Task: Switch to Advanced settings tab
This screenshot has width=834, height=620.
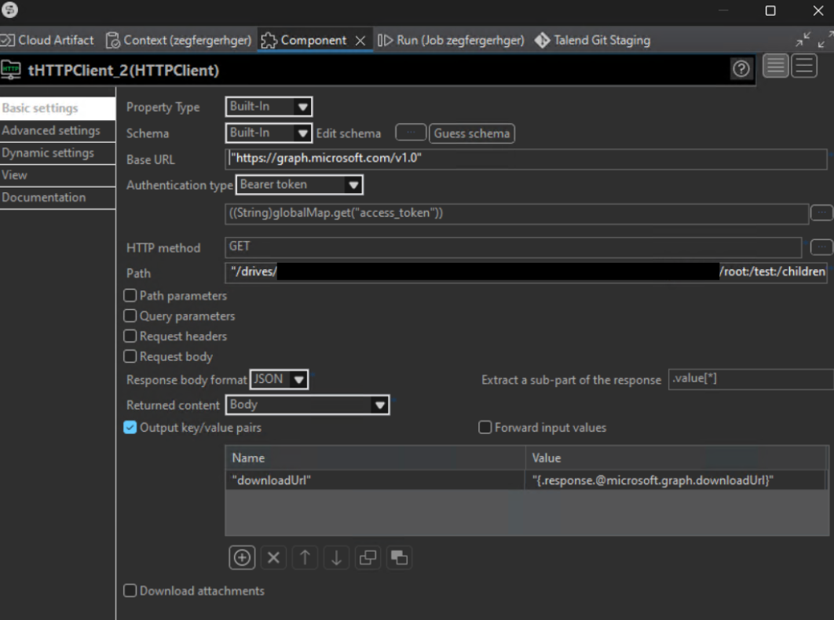Action: (x=51, y=130)
